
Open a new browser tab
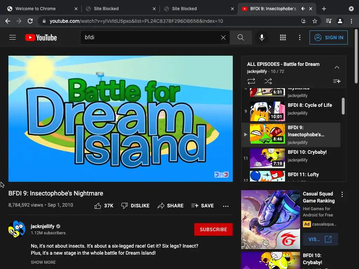324,9
